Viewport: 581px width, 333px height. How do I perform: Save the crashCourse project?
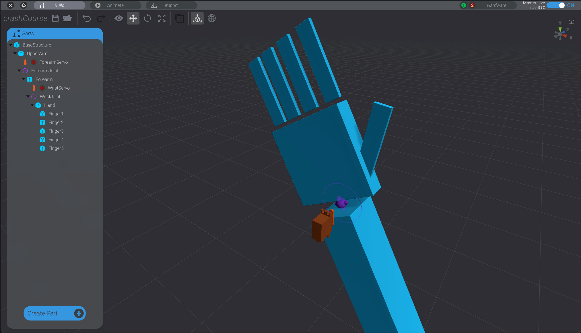tap(55, 18)
